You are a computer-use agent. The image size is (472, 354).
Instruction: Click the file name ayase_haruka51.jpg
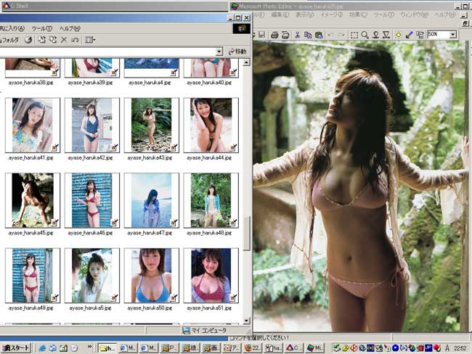point(209,308)
